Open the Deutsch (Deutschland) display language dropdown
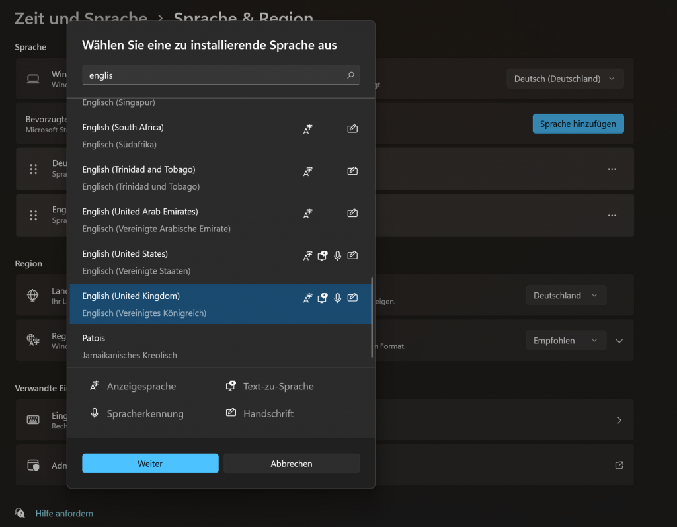Screen dimensions: 677x527 [565, 79]
